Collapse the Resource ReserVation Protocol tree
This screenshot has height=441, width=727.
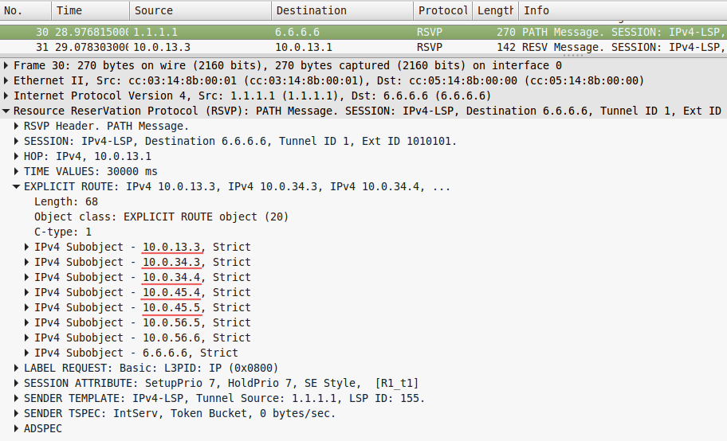click(x=7, y=111)
